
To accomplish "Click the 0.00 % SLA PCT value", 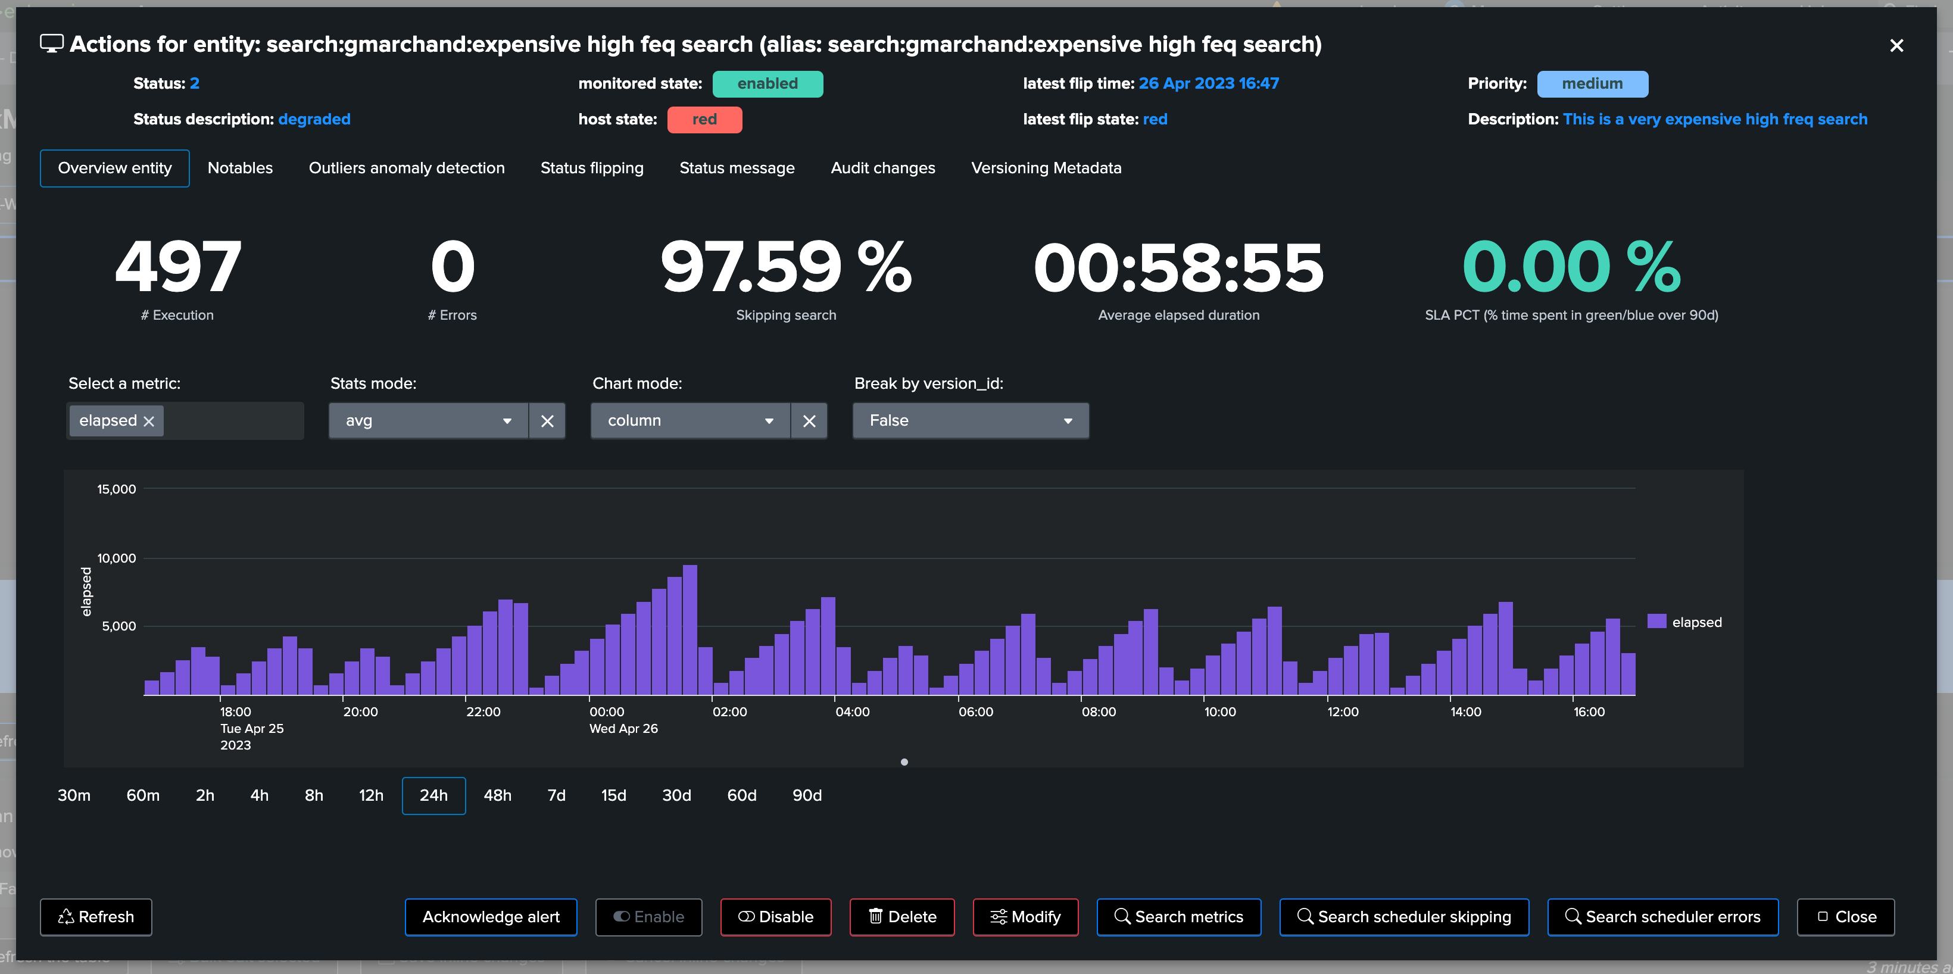I will (1571, 267).
